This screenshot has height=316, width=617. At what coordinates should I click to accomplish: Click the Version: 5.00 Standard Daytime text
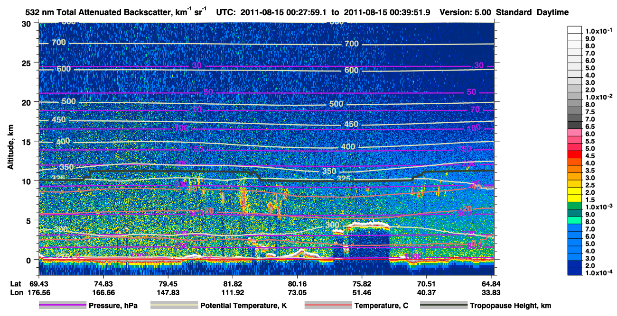tap(504, 12)
